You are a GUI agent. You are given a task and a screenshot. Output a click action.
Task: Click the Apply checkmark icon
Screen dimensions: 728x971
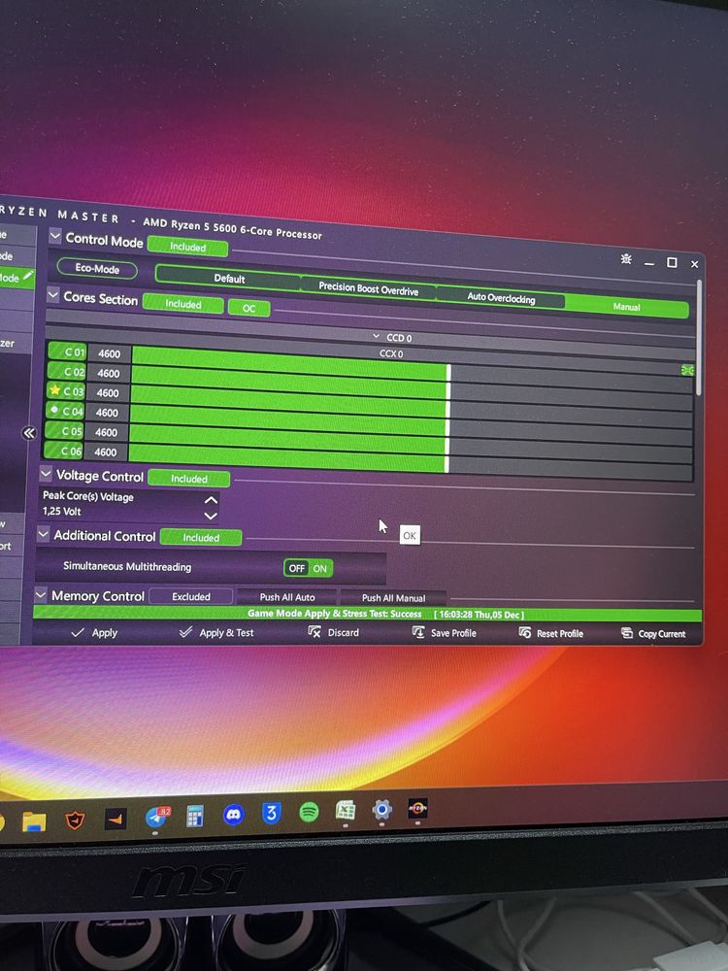[78, 632]
